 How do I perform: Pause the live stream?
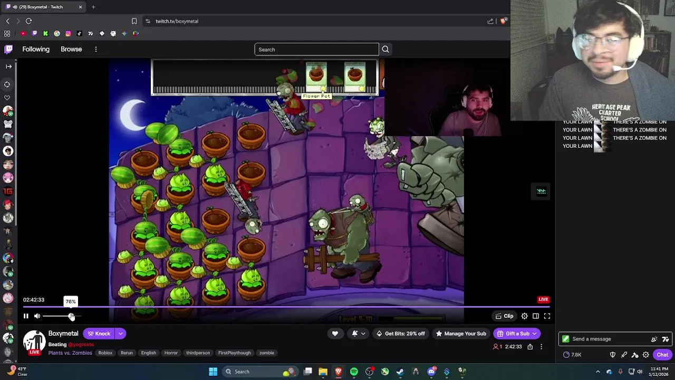[26, 316]
